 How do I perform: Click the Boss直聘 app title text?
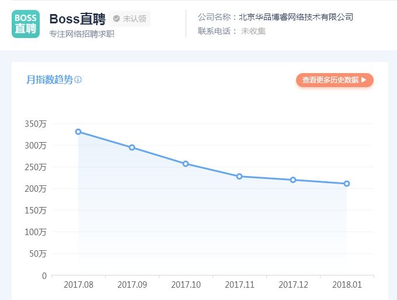tap(78, 19)
